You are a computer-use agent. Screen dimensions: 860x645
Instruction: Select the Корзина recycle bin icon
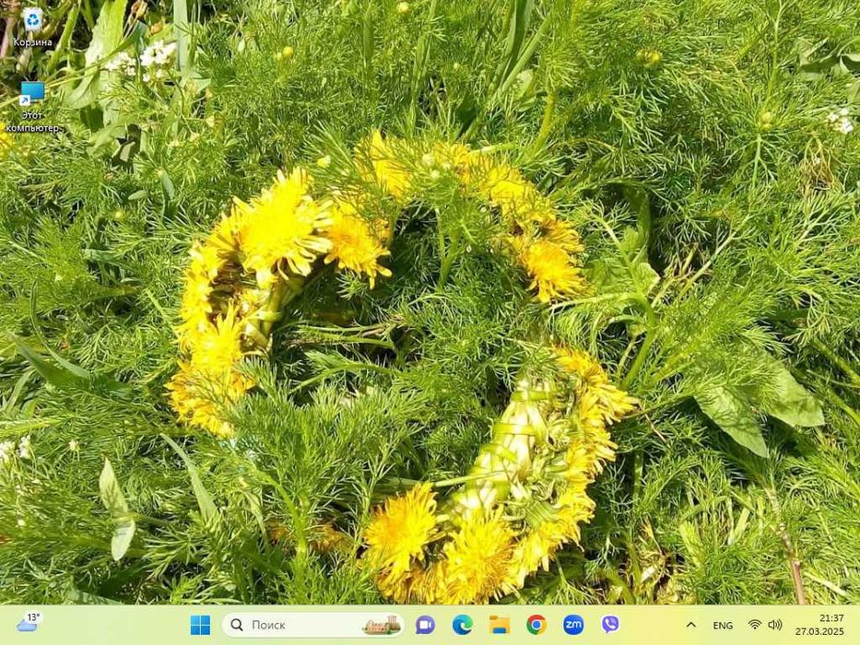32,28
